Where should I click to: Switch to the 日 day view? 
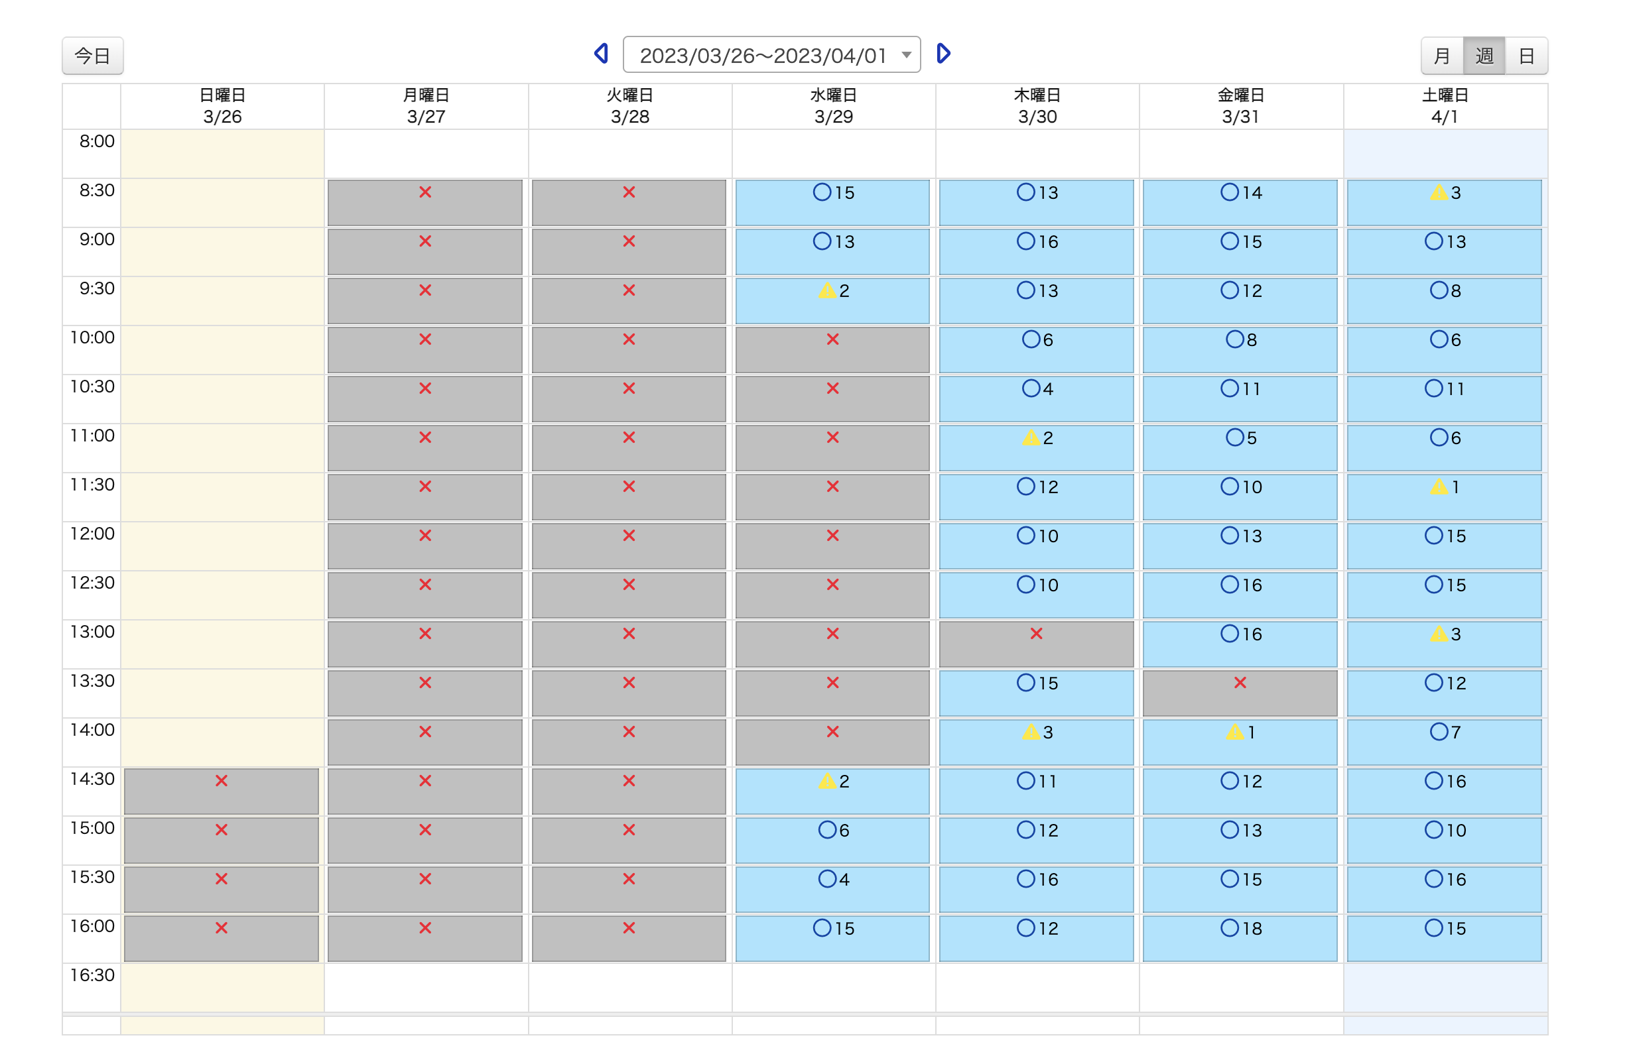click(1526, 56)
